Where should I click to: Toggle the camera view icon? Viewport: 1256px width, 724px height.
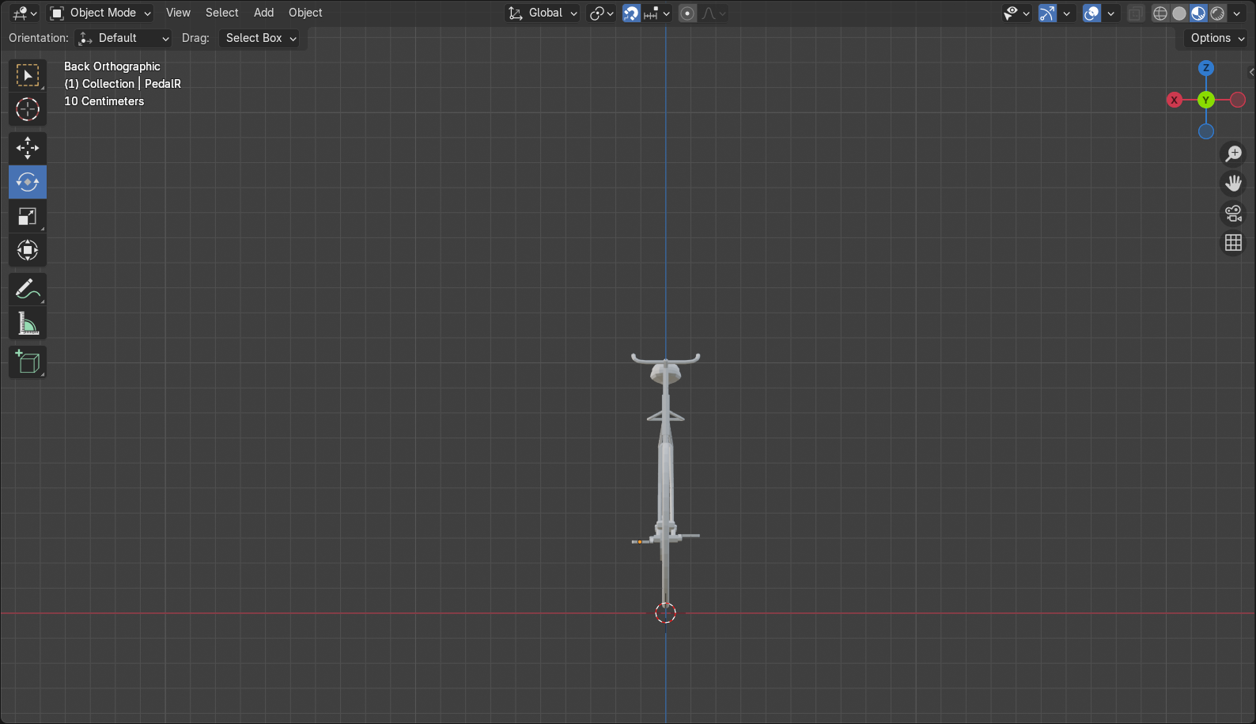point(1234,213)
